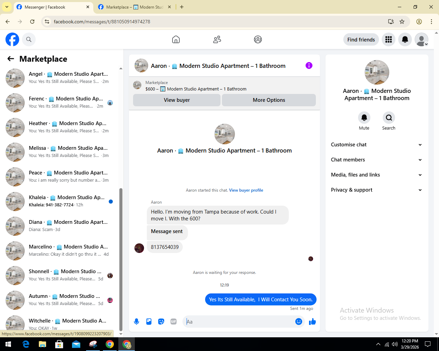Install app icon in address bar
The width and height of the screenshot is (439, 351).
coord(391,22)
